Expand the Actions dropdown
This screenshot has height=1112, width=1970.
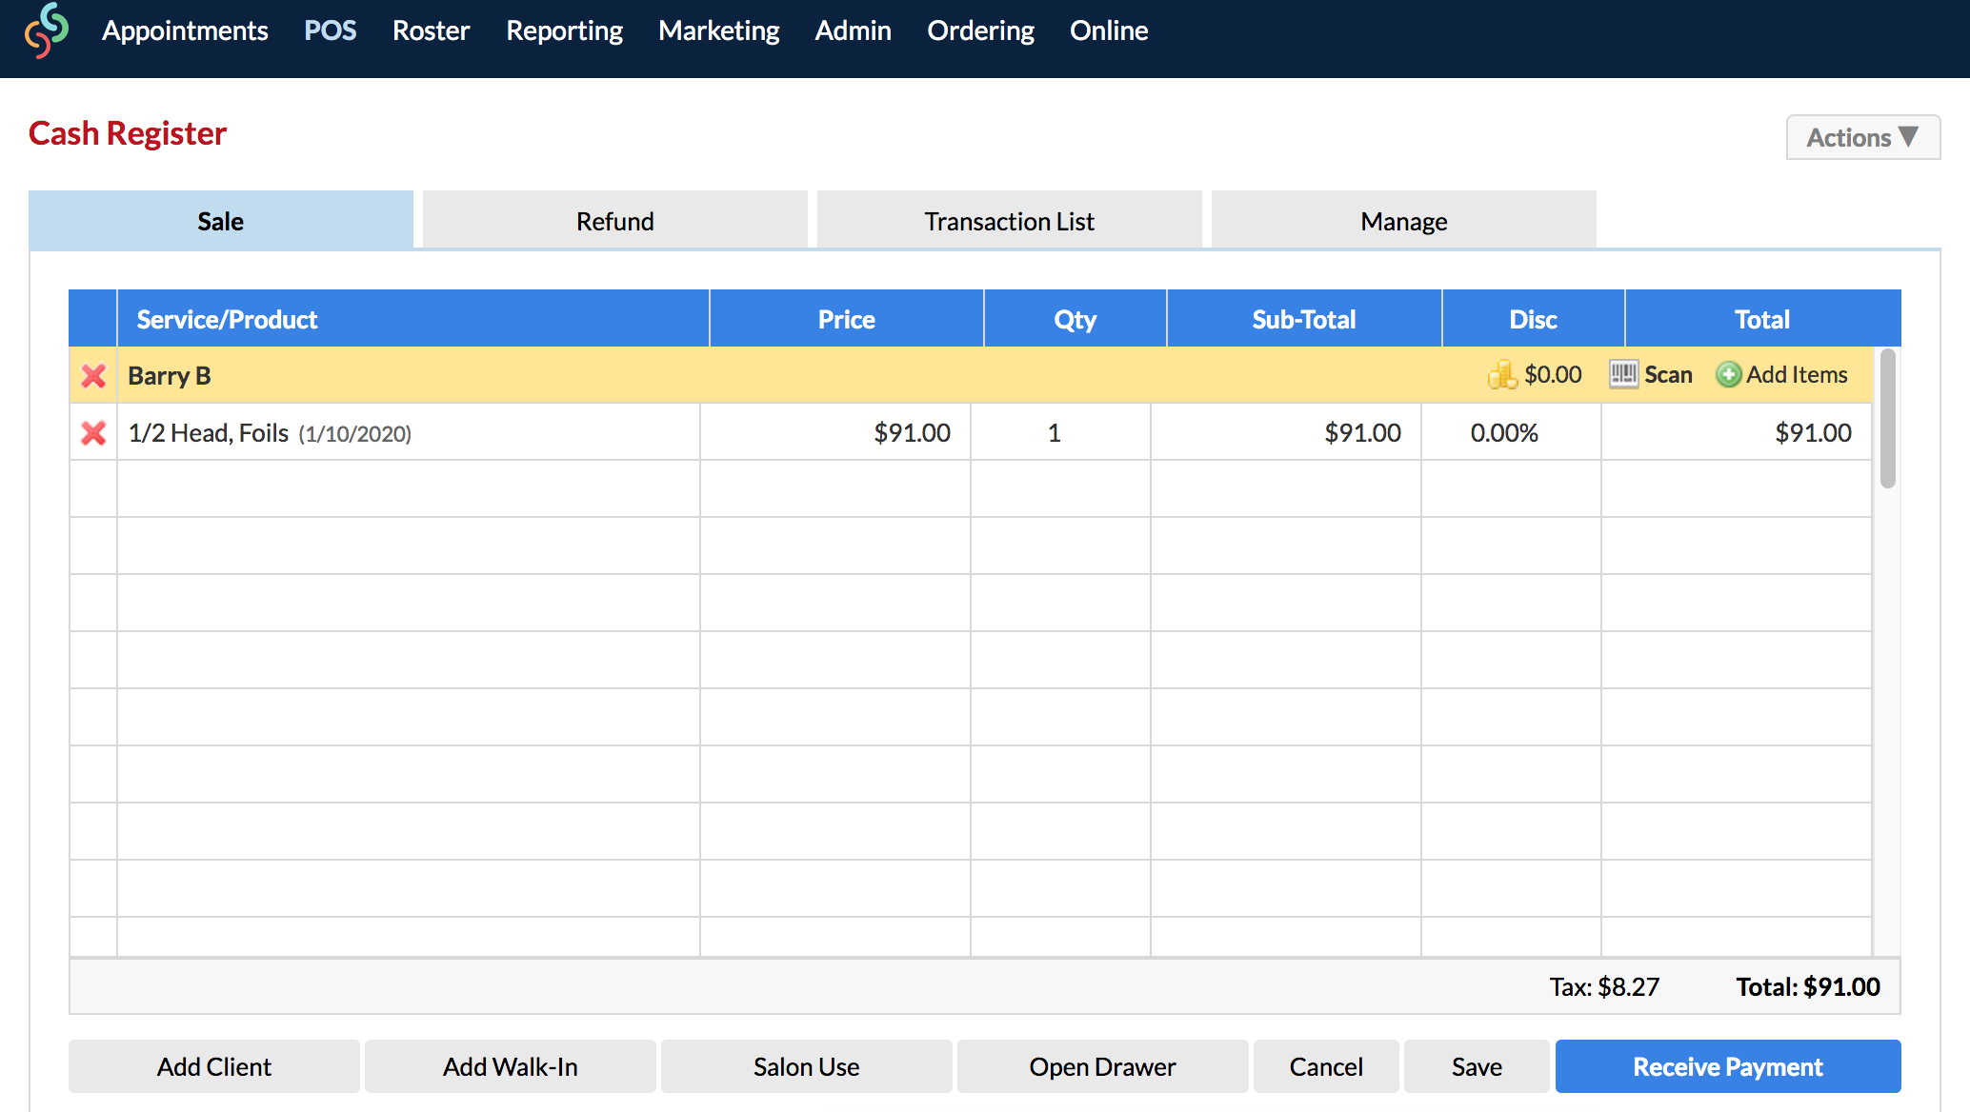pos(1862,138)
